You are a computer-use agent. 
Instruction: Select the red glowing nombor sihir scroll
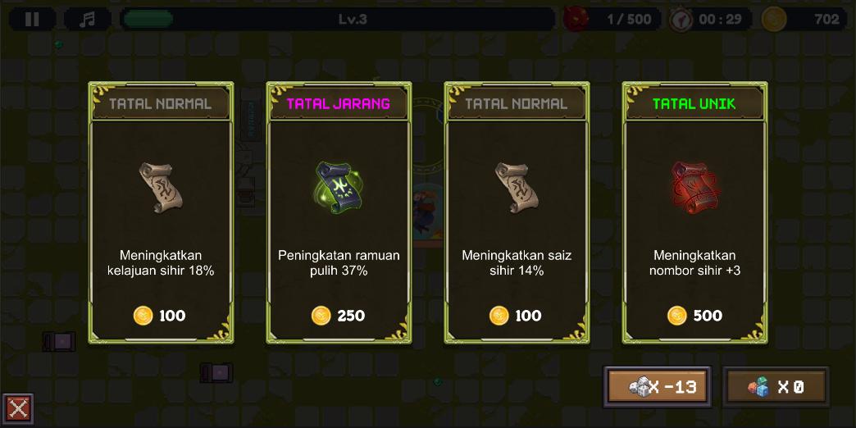(x=694, y=187)
